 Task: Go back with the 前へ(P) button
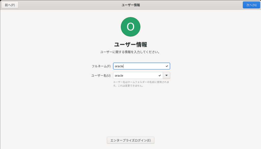tap(10, 5)
